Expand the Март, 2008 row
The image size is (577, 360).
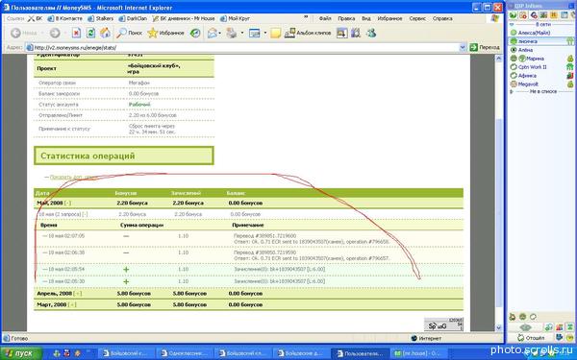click(72, 304)
